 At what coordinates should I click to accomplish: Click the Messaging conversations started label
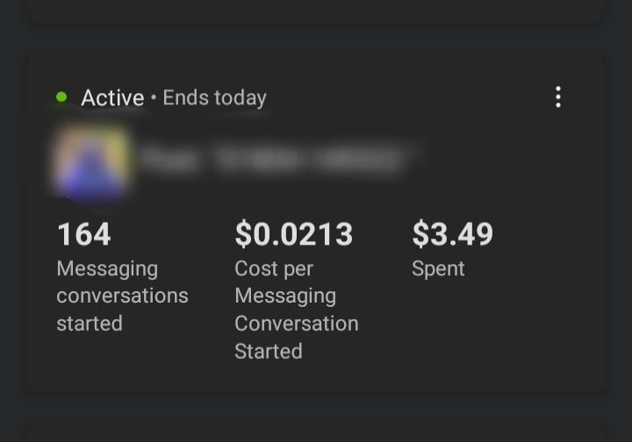click(x=122, y=296)
